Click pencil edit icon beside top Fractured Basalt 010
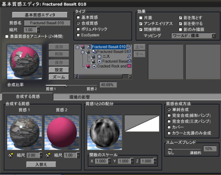This screenshot has width=221, height=175. click(129, 47)
